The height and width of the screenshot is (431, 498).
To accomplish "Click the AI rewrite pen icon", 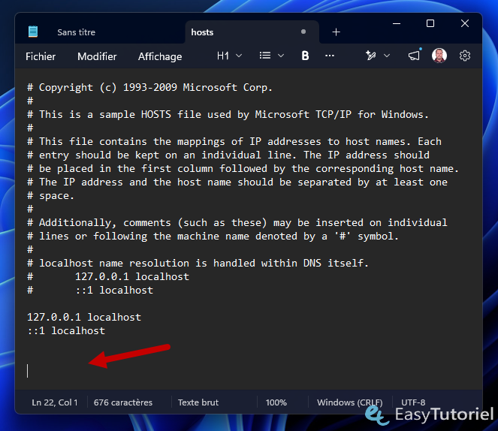I will [x=370, y=56].
